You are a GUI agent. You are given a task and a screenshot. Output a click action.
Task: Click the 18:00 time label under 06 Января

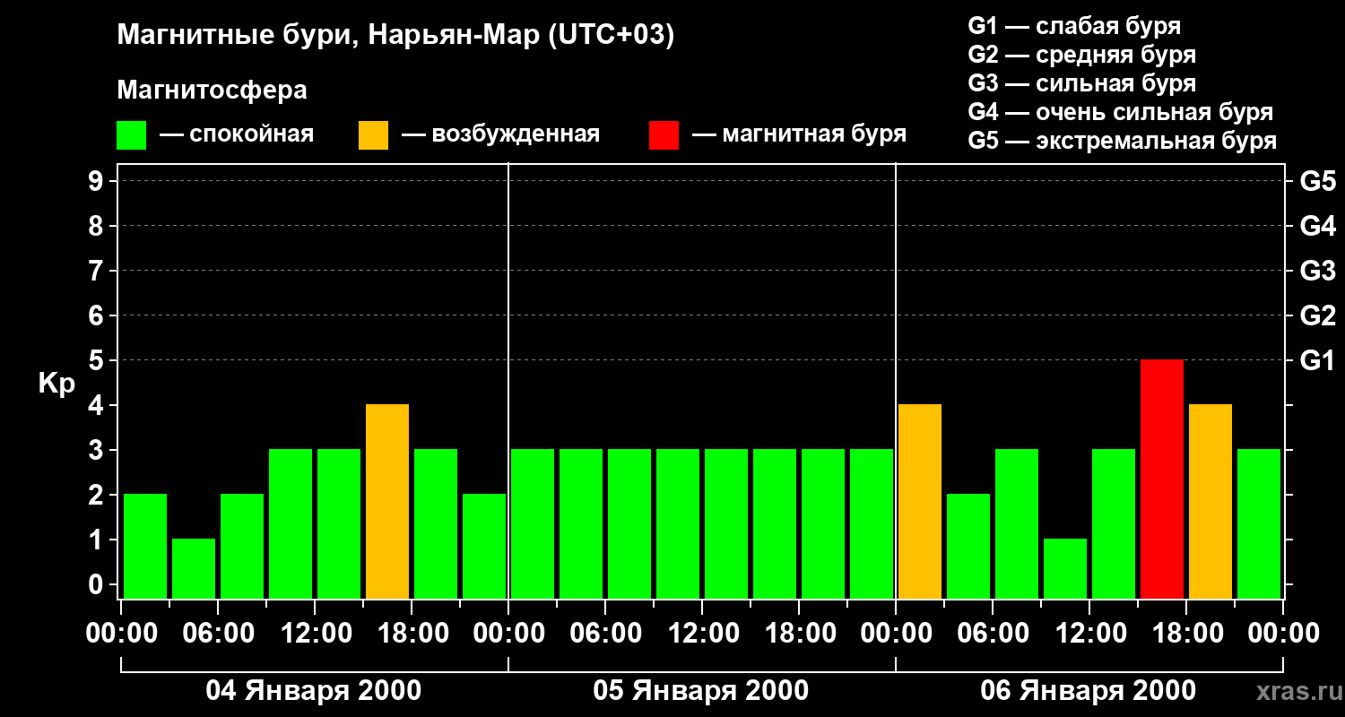pyautogui.click(x=1186, y=634)
